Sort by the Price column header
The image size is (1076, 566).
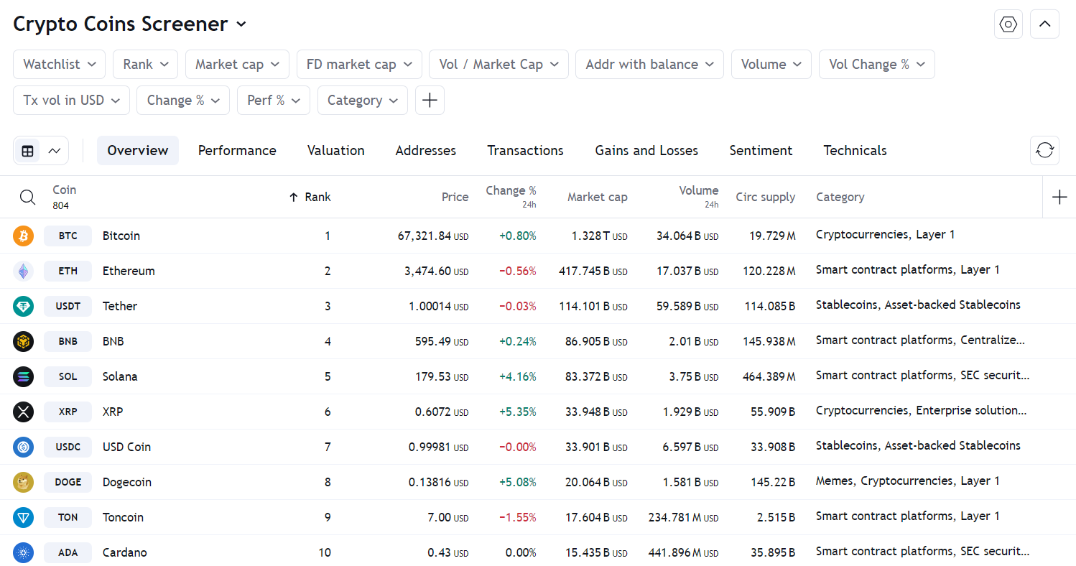click(x=455, y=198)
